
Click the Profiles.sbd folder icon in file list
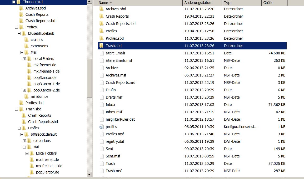(101, 38)
